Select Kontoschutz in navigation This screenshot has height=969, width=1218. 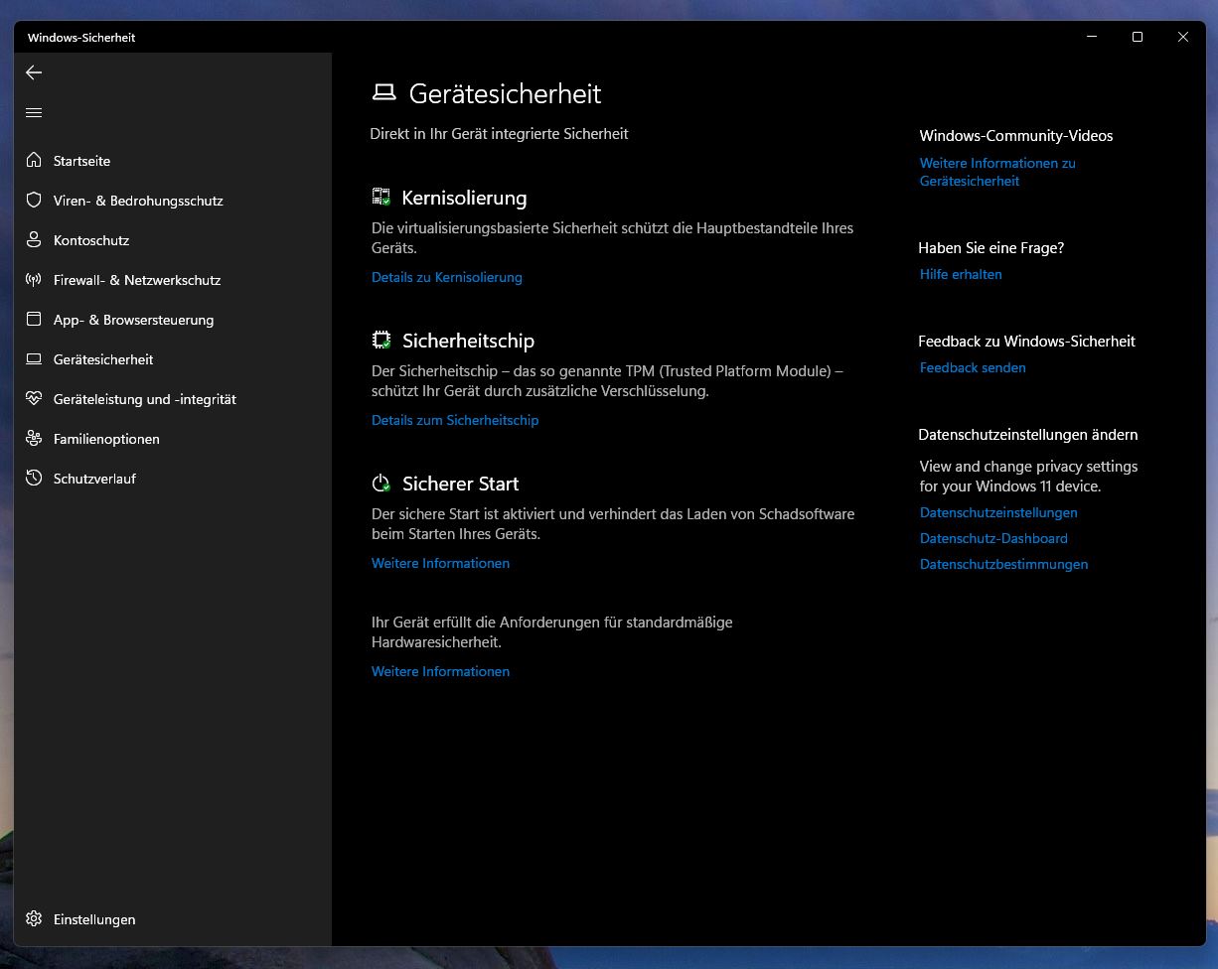pyautogui.click(x=91, y=240)
